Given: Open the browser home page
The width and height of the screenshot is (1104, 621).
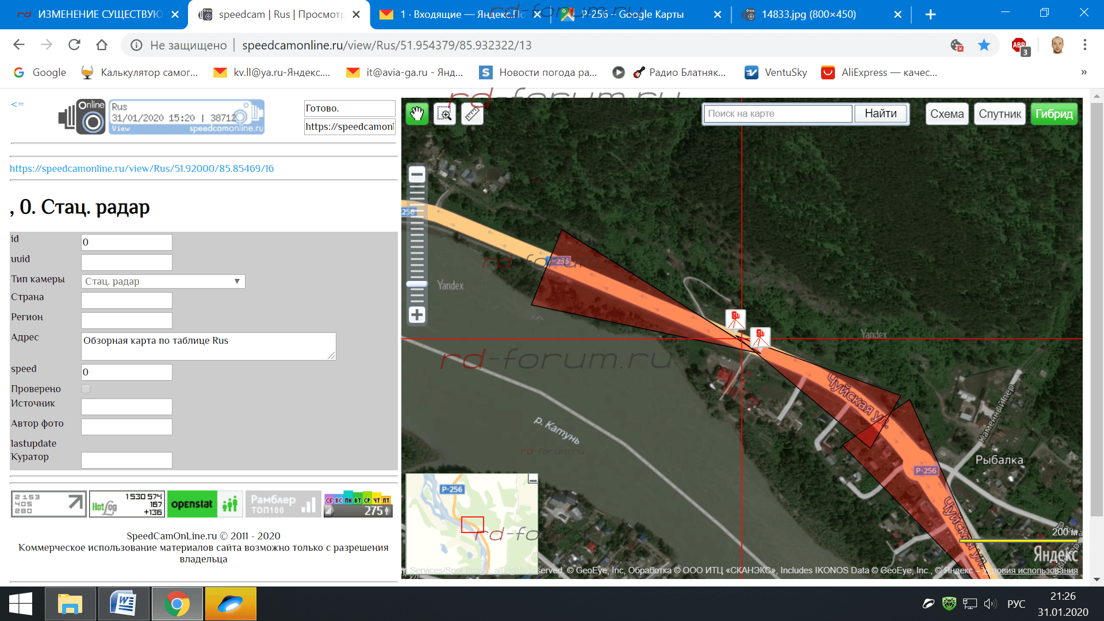Looking at the screenshot, I should pyautogui.click(x=102, y=45).
